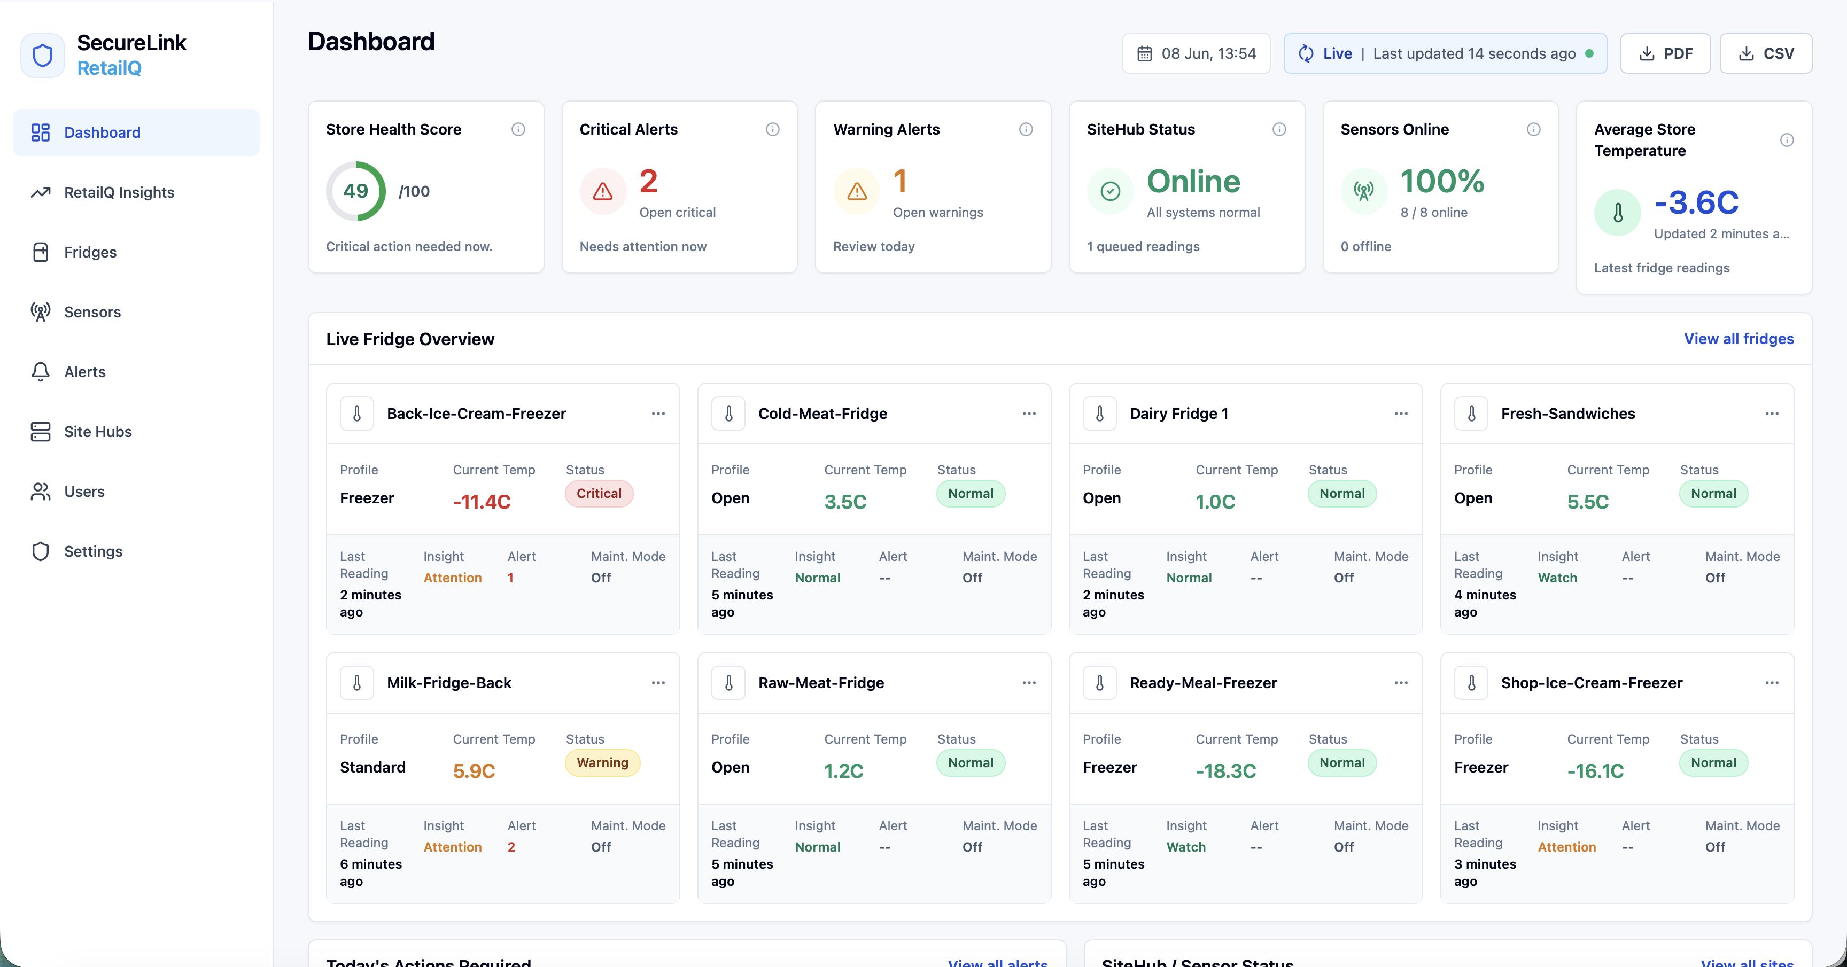Viewport: 1847px width, 967px height.
Task: Open the Dashboard sidebar item
Action: [x=136, y=132]
